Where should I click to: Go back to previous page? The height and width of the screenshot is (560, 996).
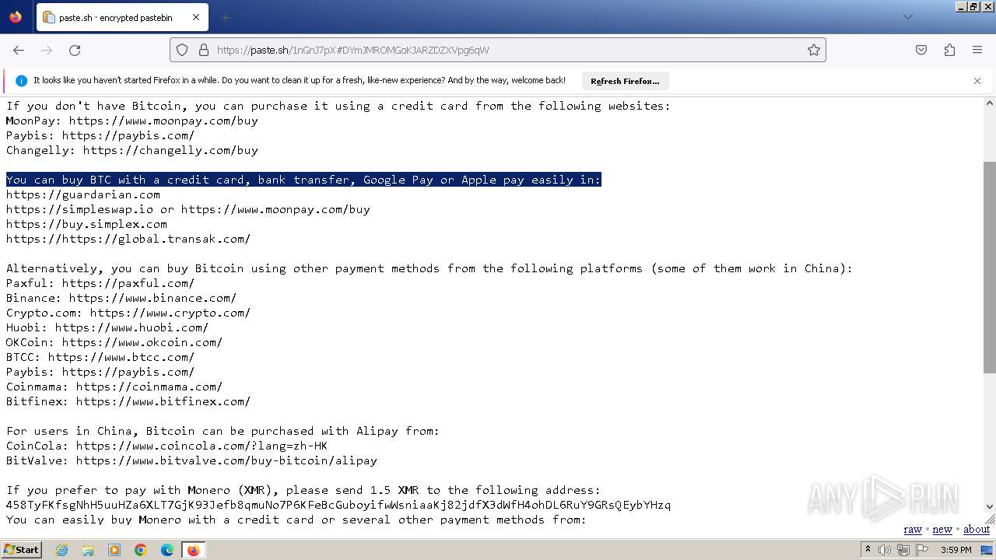pos(19,50)
